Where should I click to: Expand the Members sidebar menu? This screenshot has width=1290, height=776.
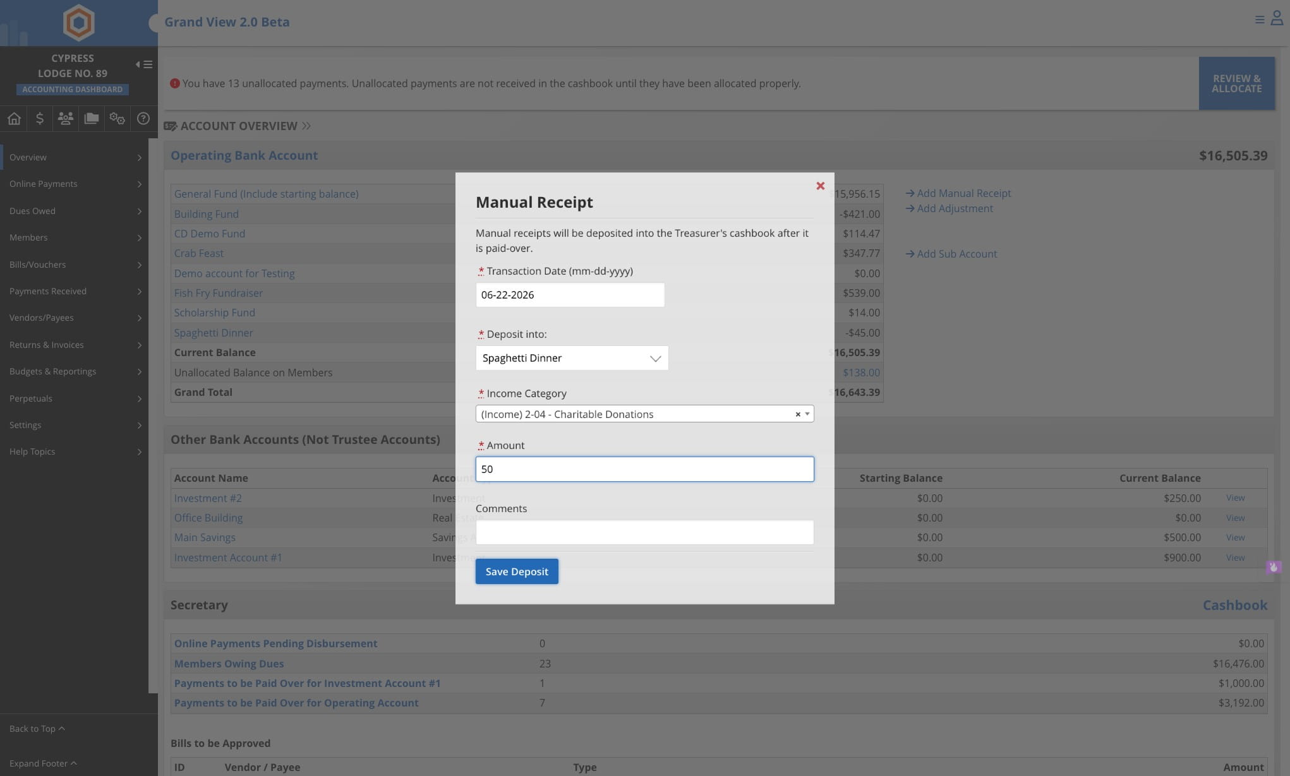pos(74,237)
